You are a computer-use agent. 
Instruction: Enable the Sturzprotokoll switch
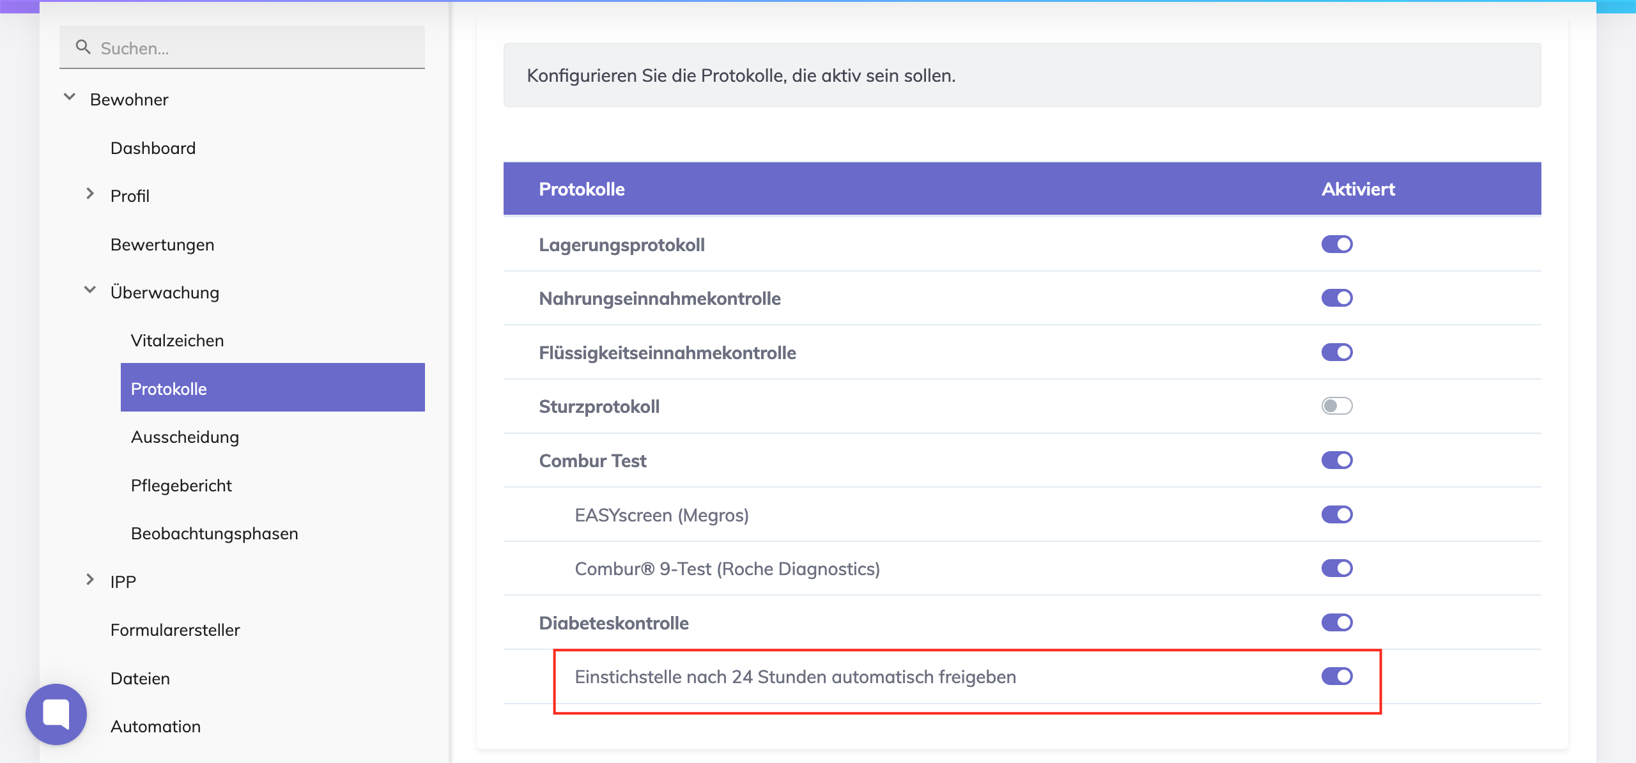pyautogui.click(x=1337, y=406)
